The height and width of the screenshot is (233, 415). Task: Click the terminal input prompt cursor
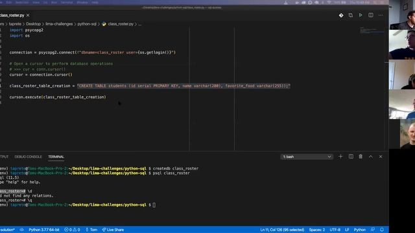(x=154, y=205)
